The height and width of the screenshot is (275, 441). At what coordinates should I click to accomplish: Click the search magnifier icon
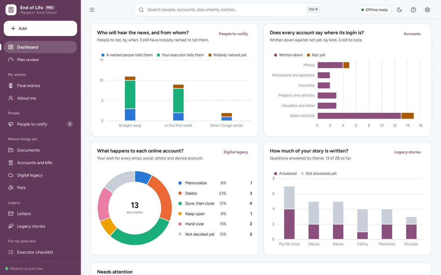point(141,10)
